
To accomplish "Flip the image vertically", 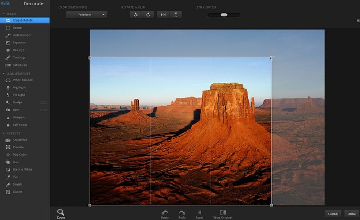I will tap(176, 15).
